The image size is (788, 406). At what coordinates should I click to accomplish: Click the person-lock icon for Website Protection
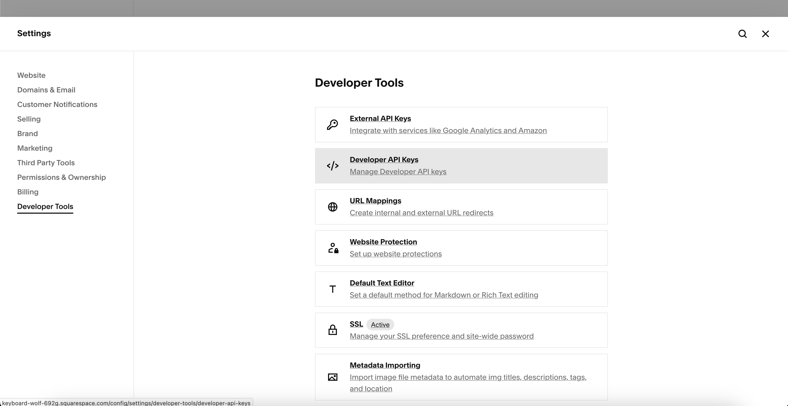click(333, 248)
